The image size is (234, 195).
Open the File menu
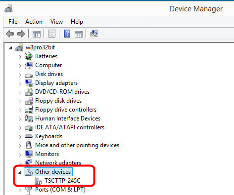[x=13, y=22]
